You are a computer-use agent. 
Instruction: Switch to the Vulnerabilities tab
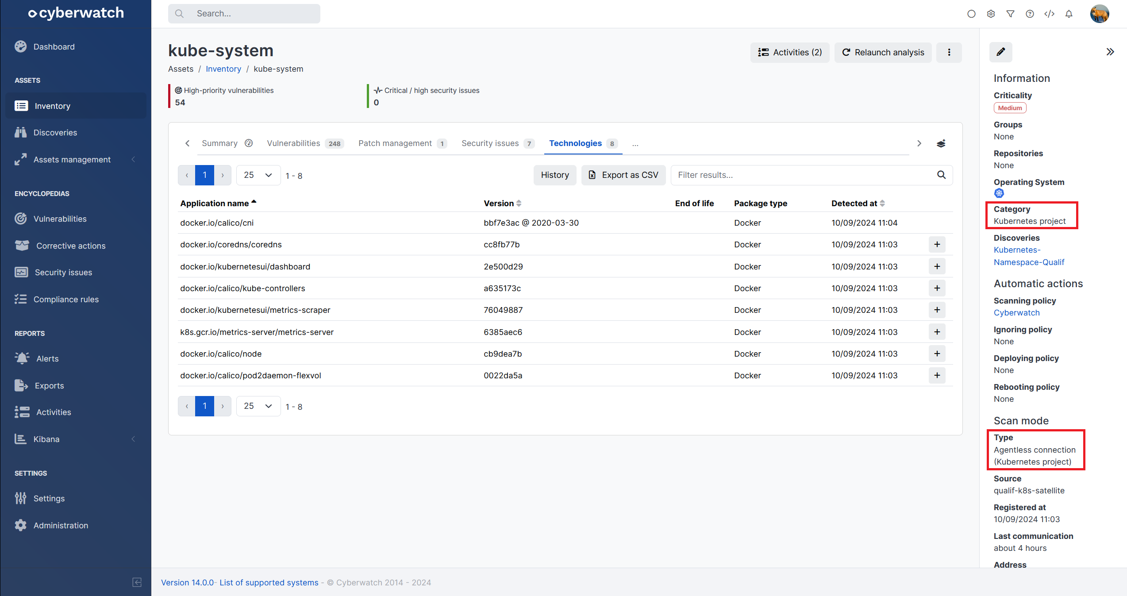(305, 143)
